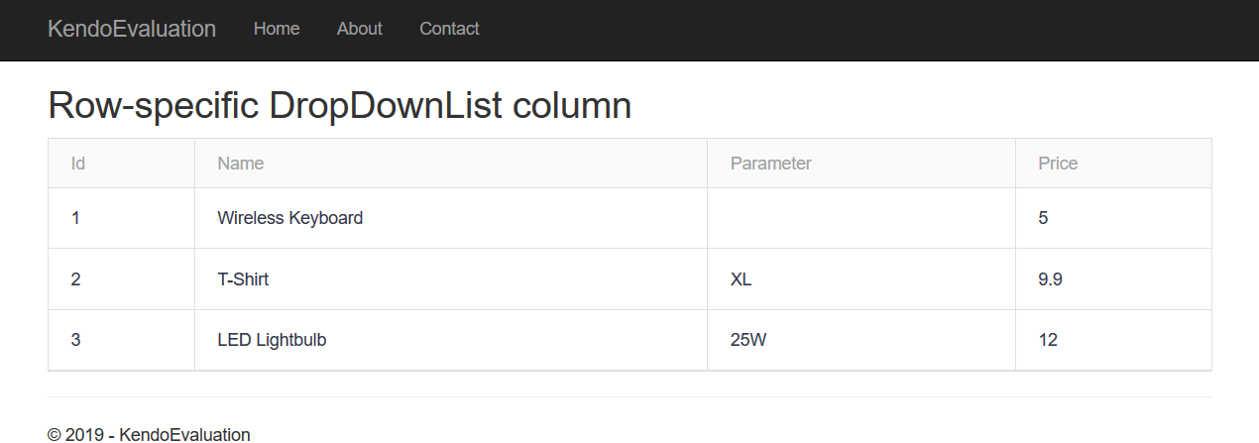1259x443 pixels.
Task: Click the Row-specific DropDownList column heading
Action: [339, 105]
